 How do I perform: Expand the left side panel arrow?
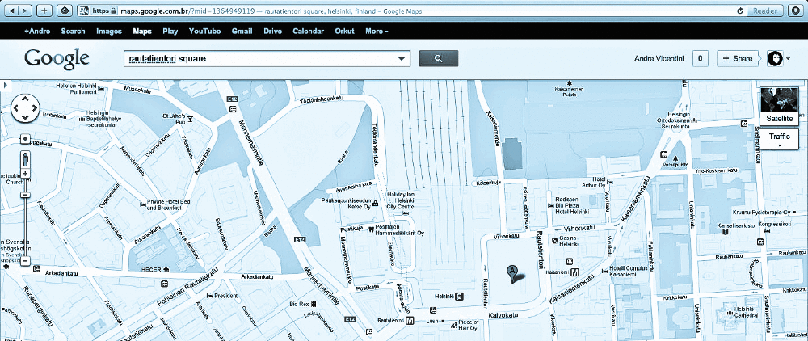tap(5, 85)
